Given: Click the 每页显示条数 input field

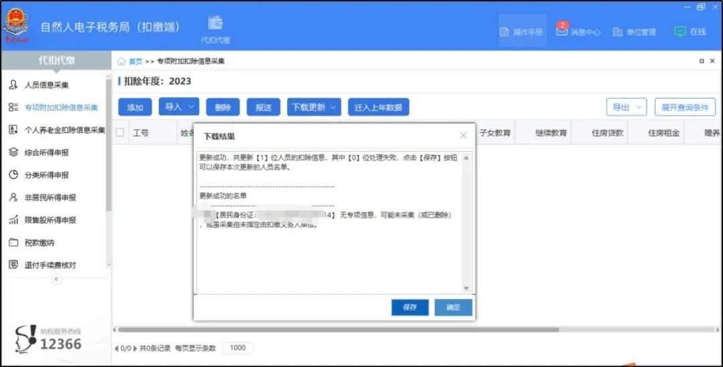Looking at the screenshot, I should tap(237, 348).
